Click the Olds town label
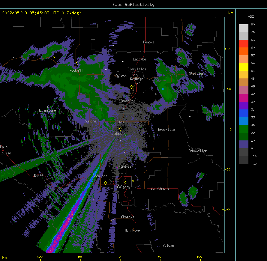 click(x=120, y=122)
